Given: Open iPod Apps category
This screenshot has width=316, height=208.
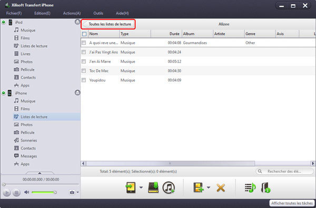Looking at the screenshot, I should (x=22, y=85).
